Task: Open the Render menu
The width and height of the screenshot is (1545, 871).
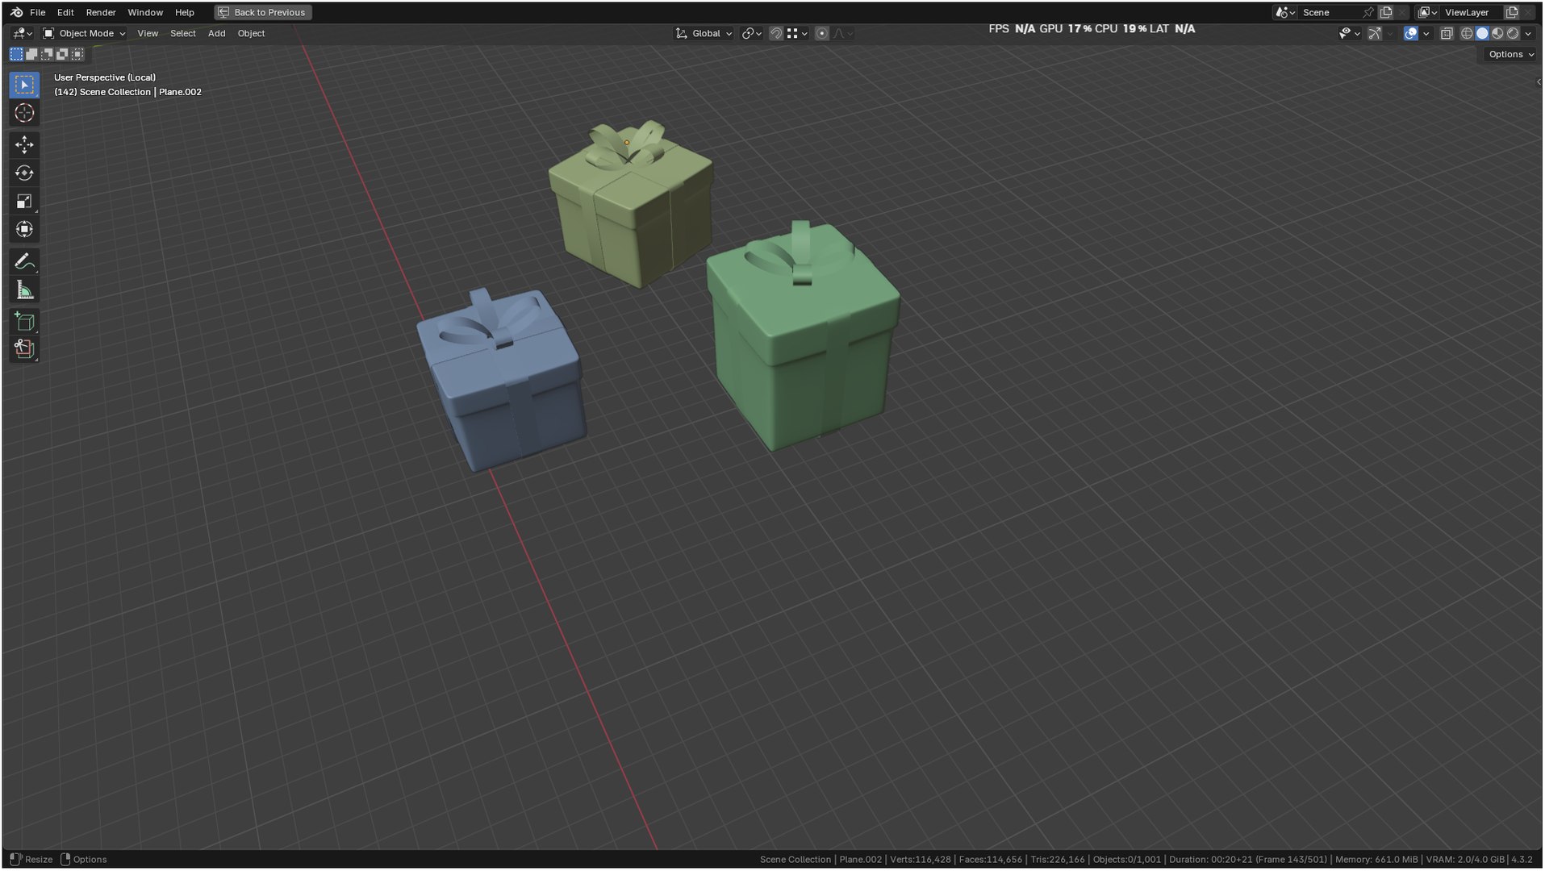Action: [x=101, y=12]
